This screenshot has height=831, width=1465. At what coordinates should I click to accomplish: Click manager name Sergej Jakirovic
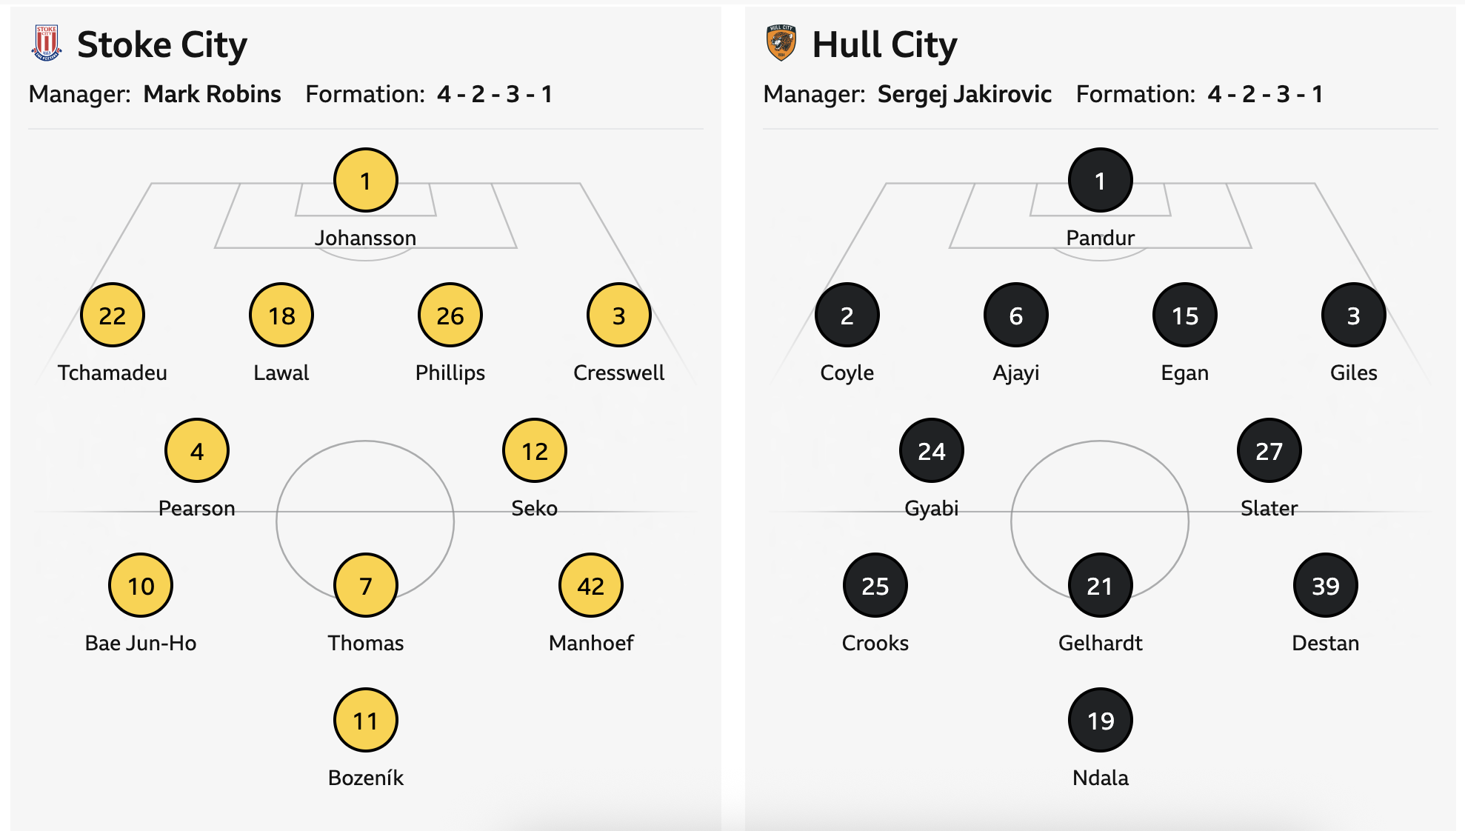click(964, 94)
